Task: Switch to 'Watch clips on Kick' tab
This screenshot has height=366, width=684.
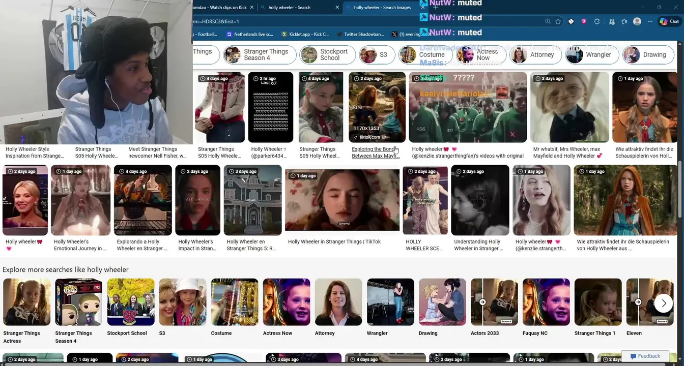Action: click(220, 8)
